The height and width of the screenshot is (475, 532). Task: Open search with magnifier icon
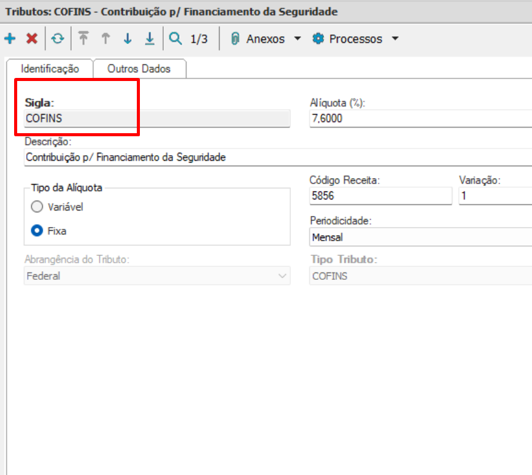[175, 38]
